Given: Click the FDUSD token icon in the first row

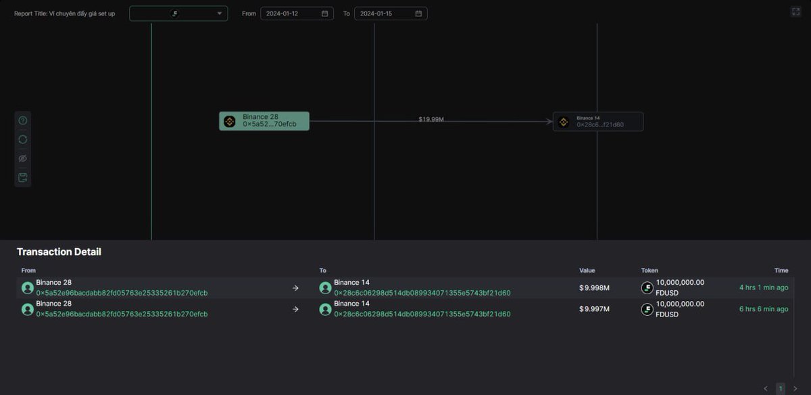Looking at the screenshot, I should tap(647, 287).
